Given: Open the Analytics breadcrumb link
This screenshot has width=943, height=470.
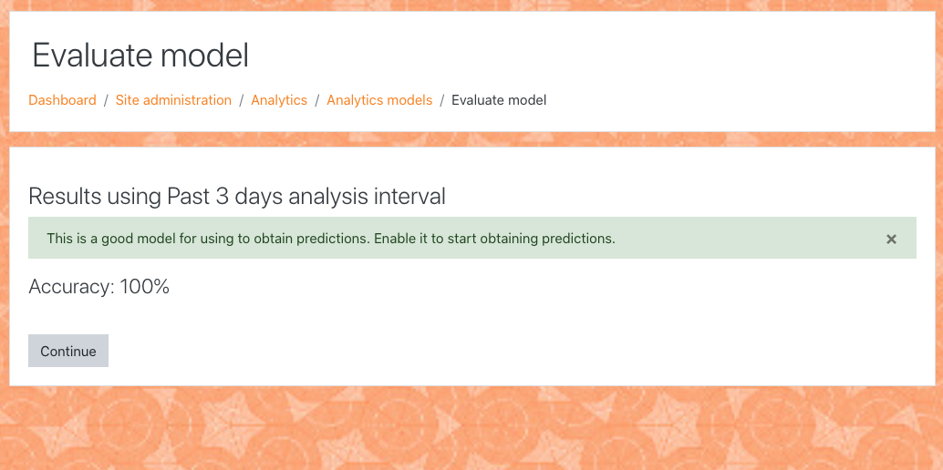Looking at the screenshot, I should (x=279, y=100).
